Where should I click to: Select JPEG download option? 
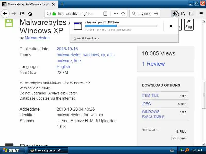(146, 104)
